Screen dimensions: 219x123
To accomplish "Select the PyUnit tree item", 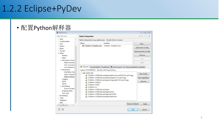I will [64, 84].
